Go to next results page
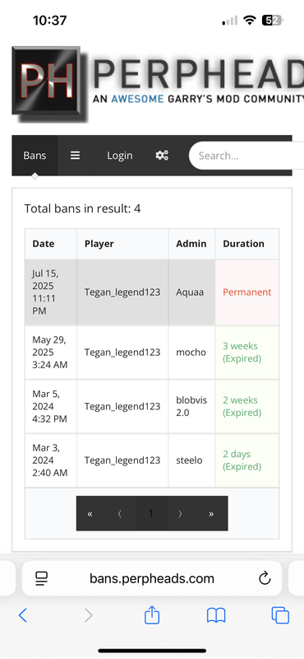Screen dimensions: 304x659 [181, 513]
